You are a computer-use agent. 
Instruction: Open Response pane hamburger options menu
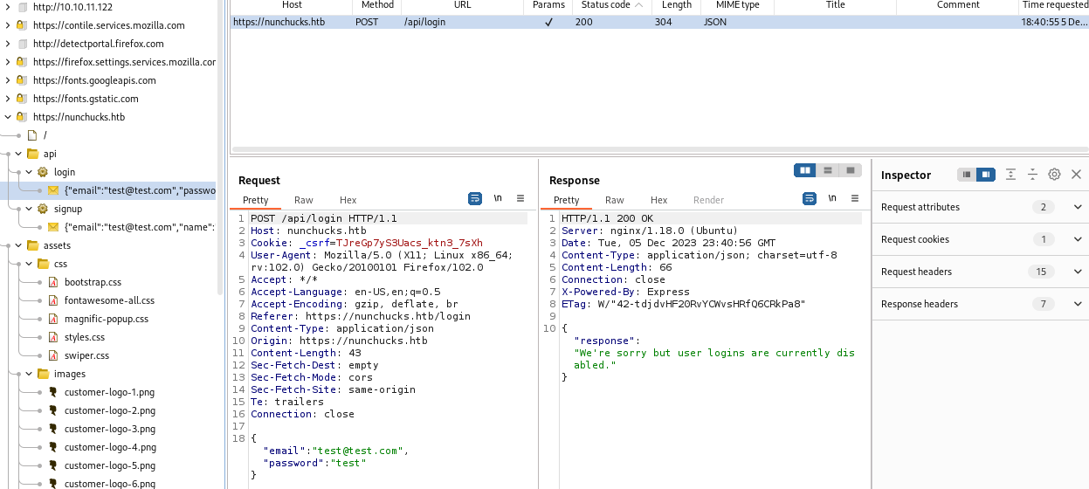[x=854, y=198]
